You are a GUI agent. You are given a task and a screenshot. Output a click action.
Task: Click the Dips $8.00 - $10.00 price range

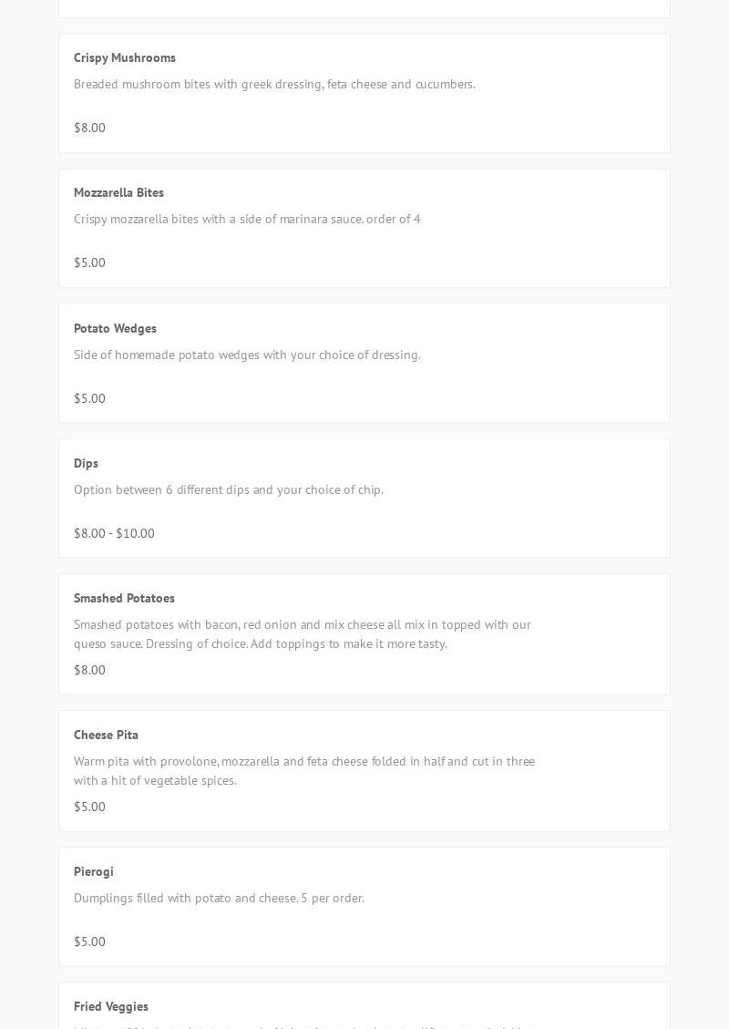(114, 533)
